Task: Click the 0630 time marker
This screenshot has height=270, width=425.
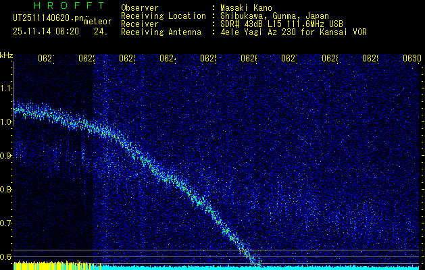Action: [x=411, y=58]
